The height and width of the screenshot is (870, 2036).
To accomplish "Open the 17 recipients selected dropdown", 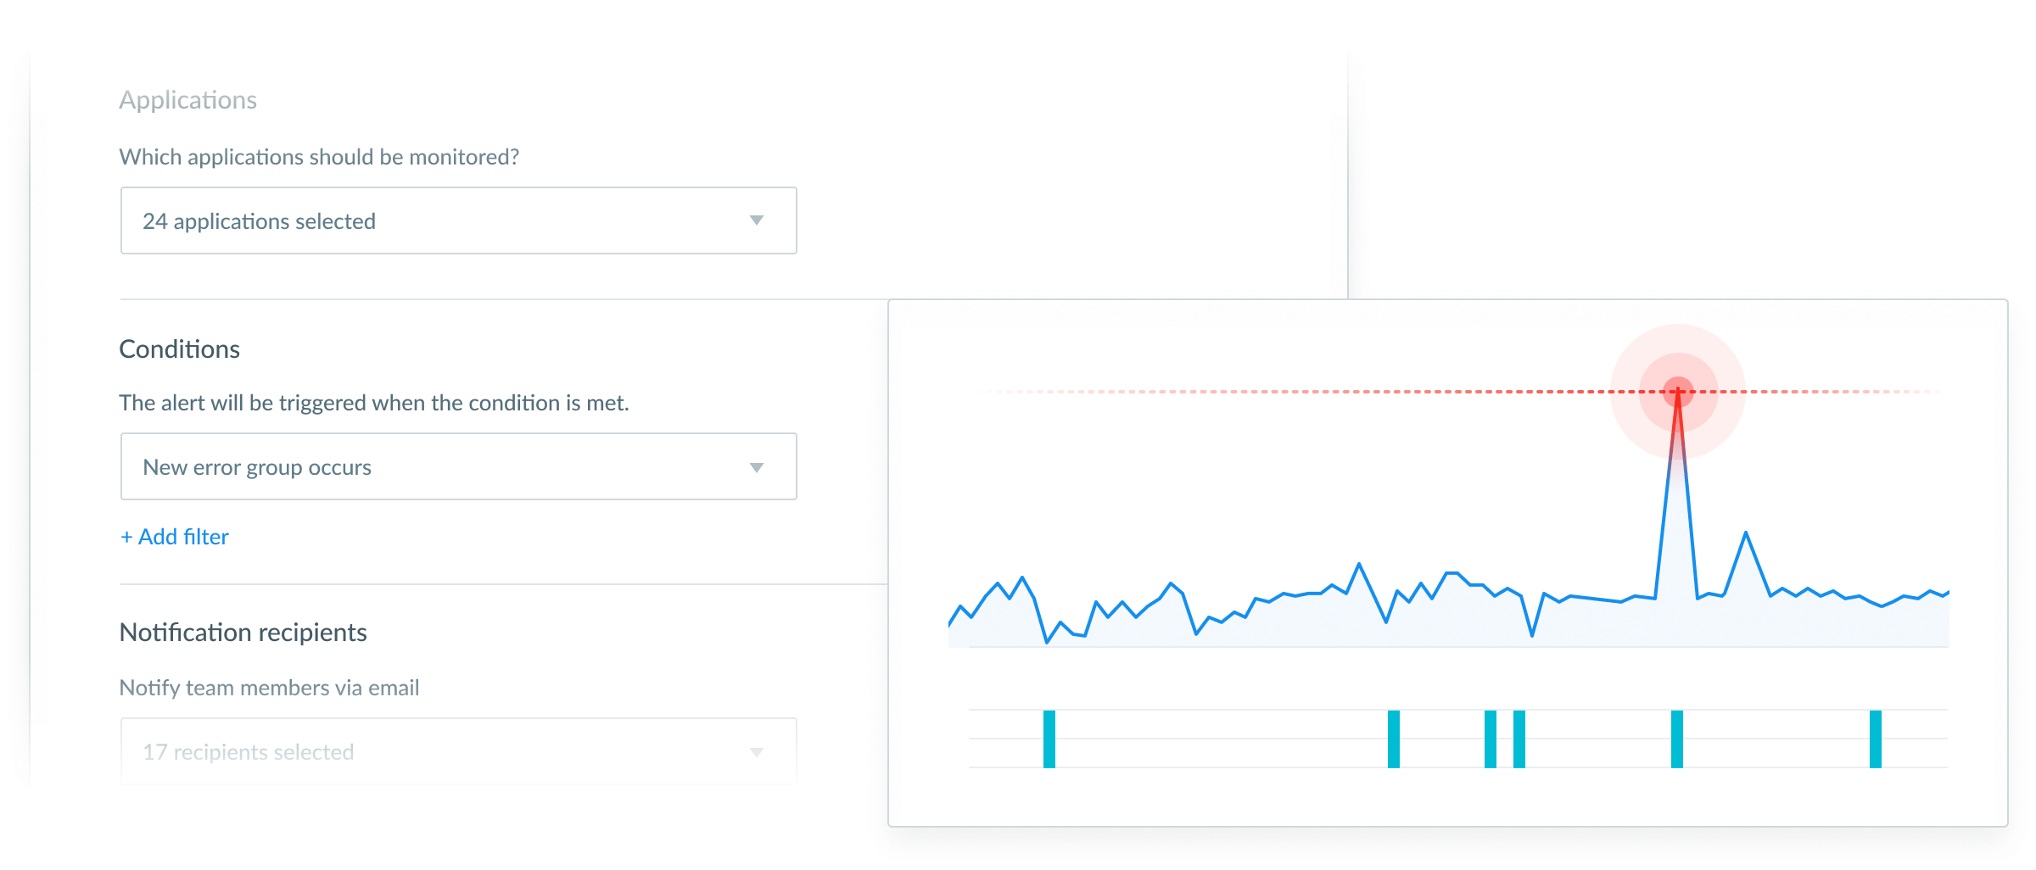I will pyautogui.click(x=458, y=751).
